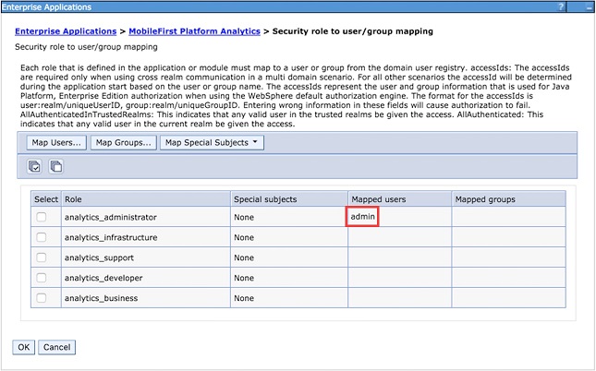This screenshot has height=371, width=596.
Task: Click the analytics_administrator role name
Action: coord(111,217)
